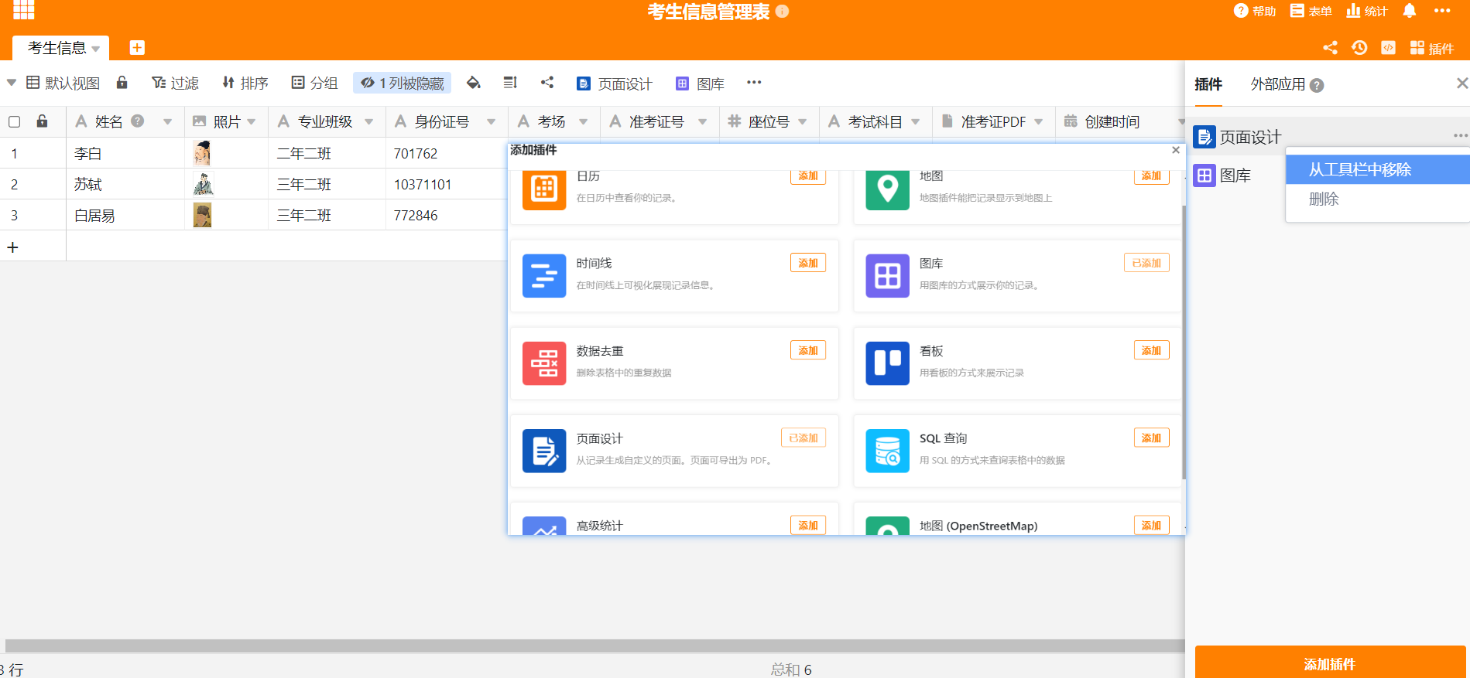The image size is (1470, 678).
Task: Click the lock icon in table header
Action: tap(43, 121)
